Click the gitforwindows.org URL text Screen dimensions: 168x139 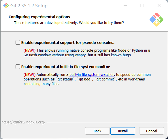click(23, 122)
